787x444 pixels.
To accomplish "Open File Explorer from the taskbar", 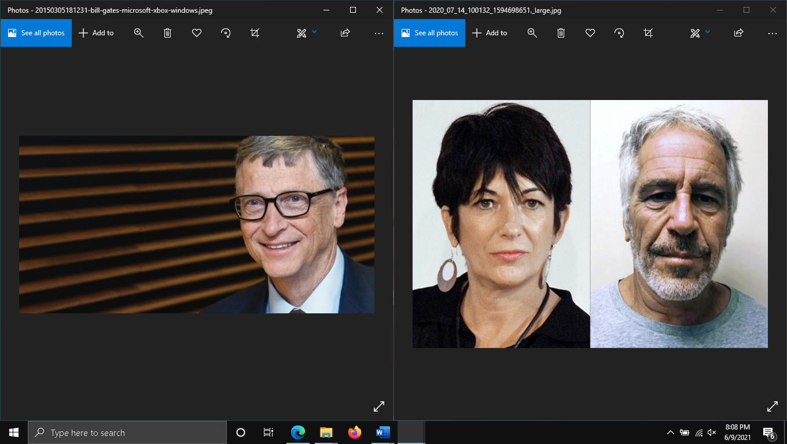I will (326, 432).
